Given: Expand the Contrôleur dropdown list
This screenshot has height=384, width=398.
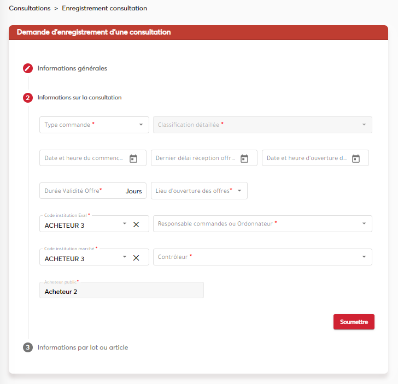Looking at the screenshot, I should point(364,257).
